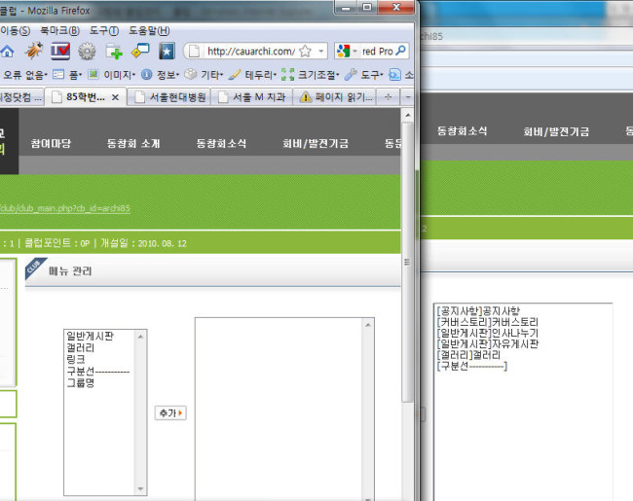Choose the Google search engine dropdown

tap(347, 52)
